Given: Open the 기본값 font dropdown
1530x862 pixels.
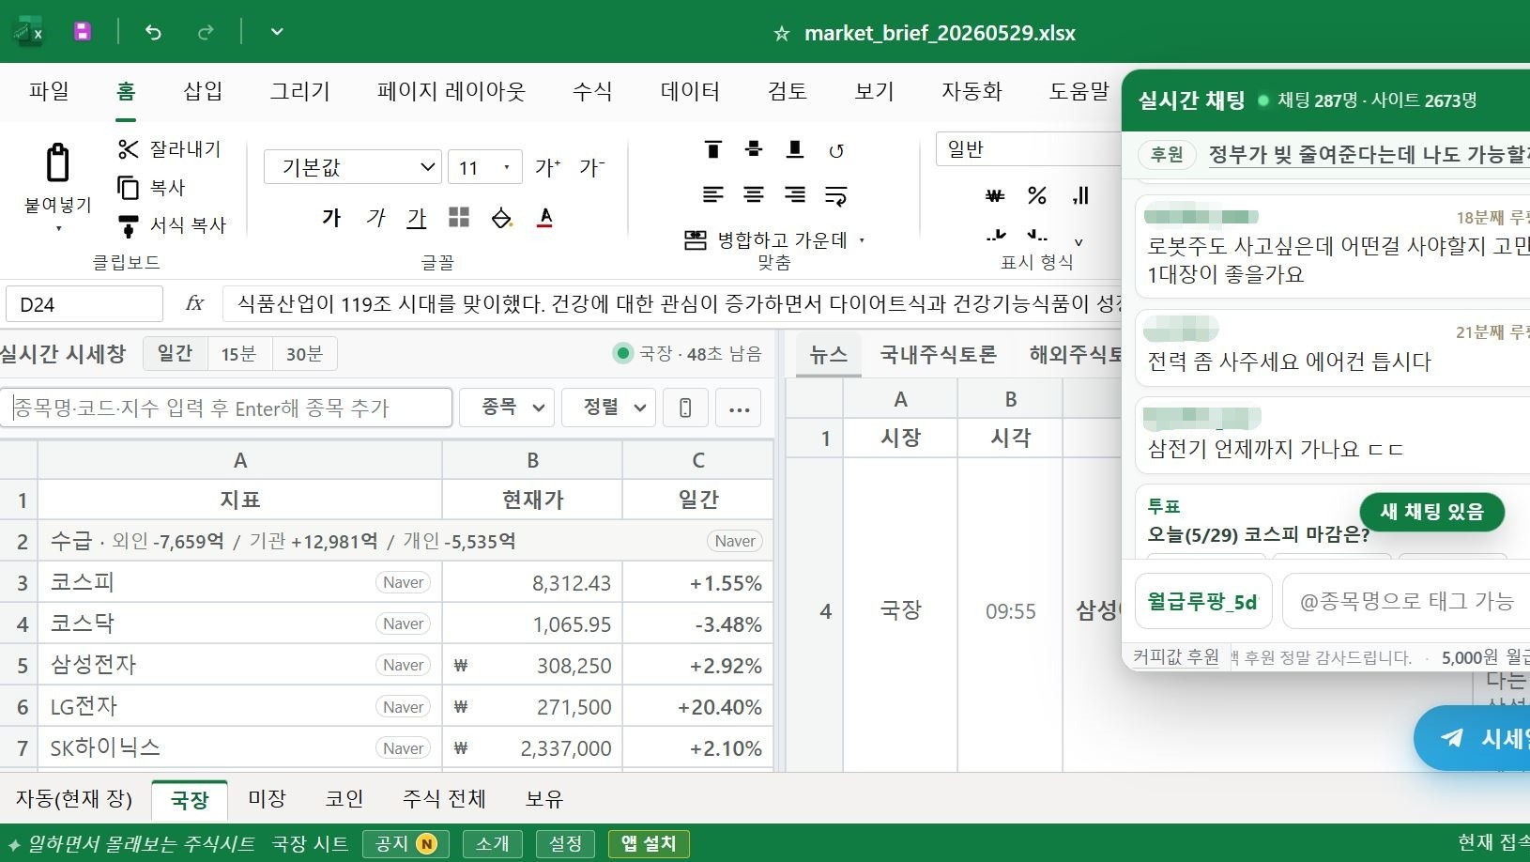Looking at the screenshot, I should [352, 167].
